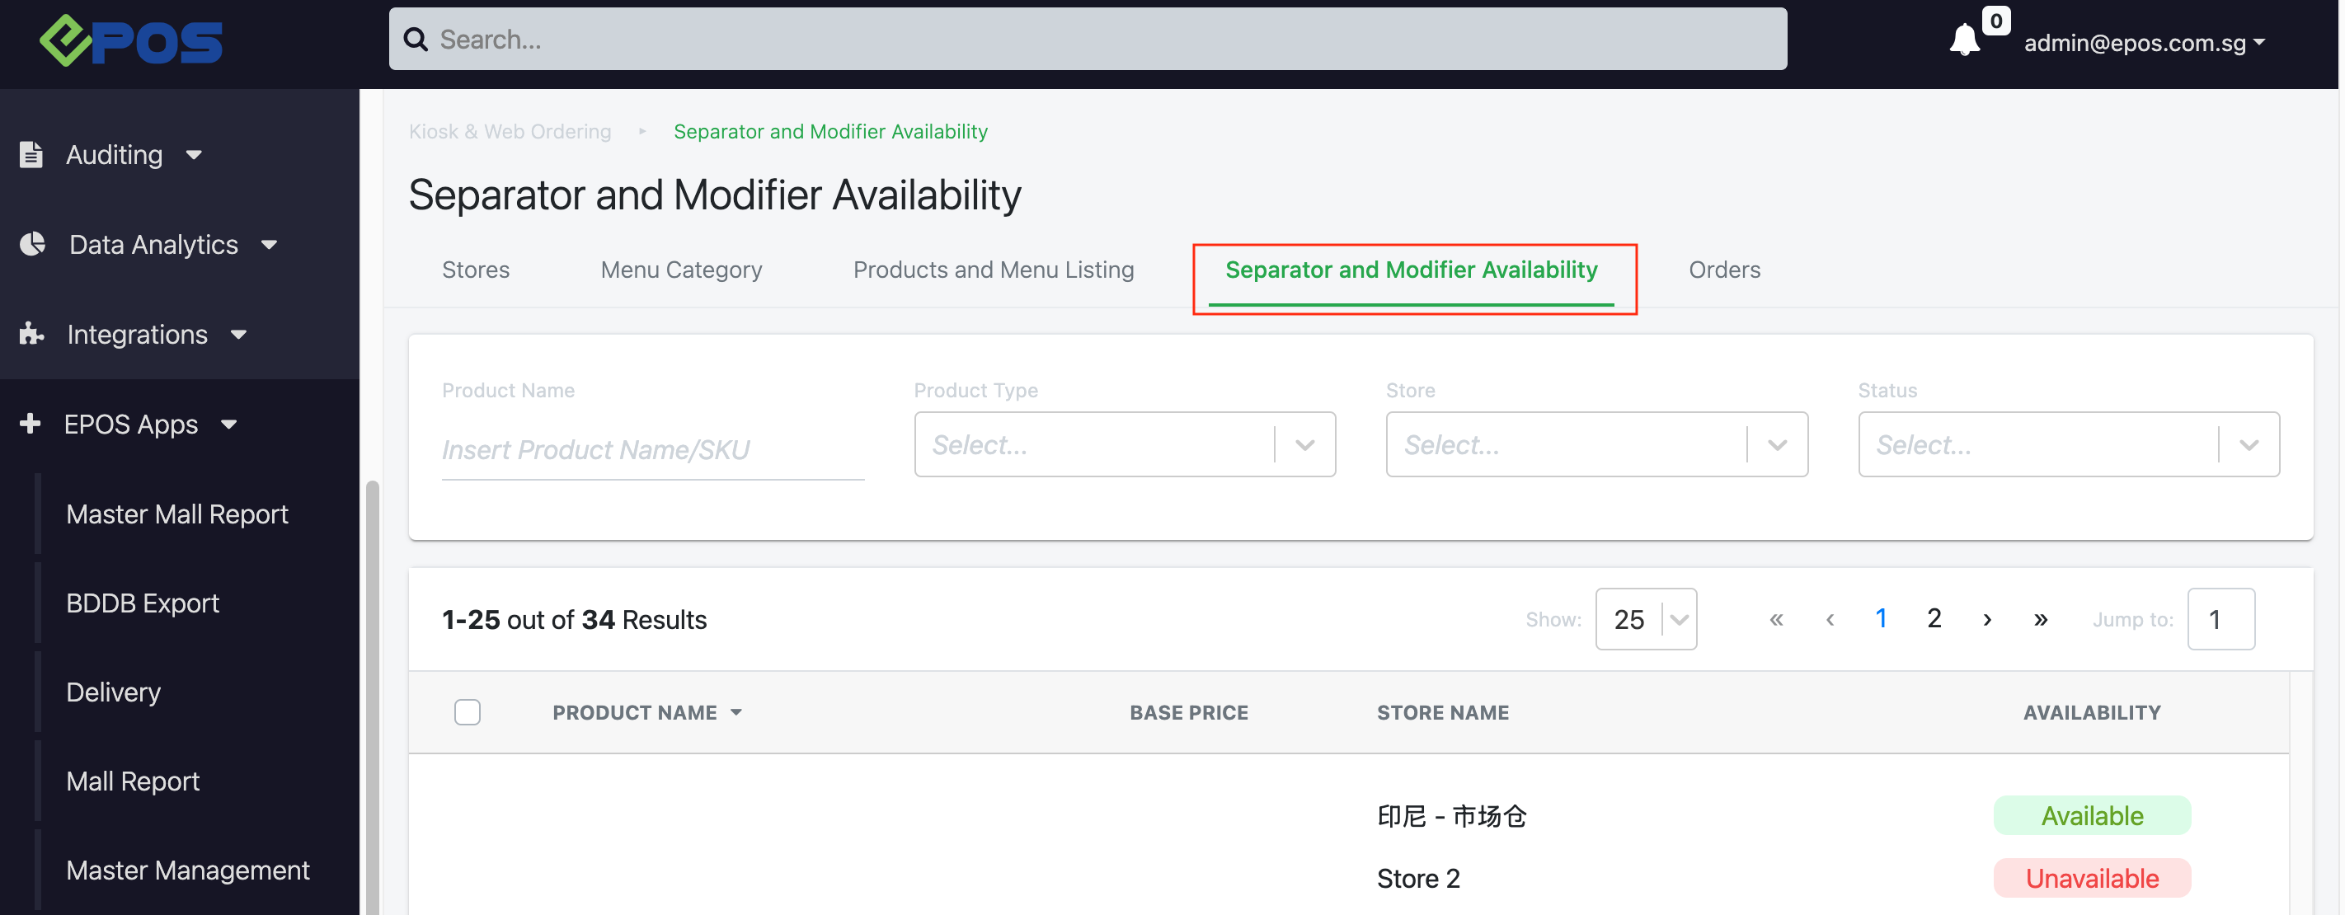
Task: Open the Status filter dropdown
Action: pos(2067,444)
